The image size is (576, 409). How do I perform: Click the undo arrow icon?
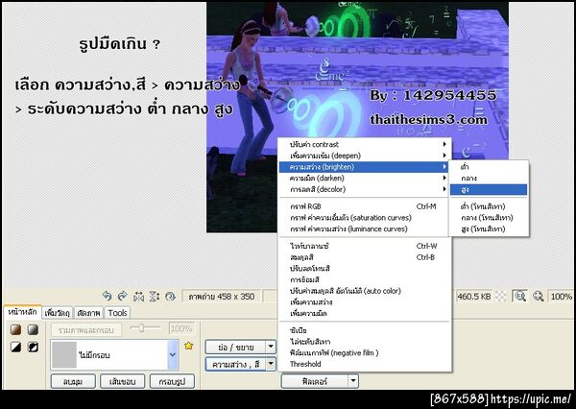pos(107,296)
